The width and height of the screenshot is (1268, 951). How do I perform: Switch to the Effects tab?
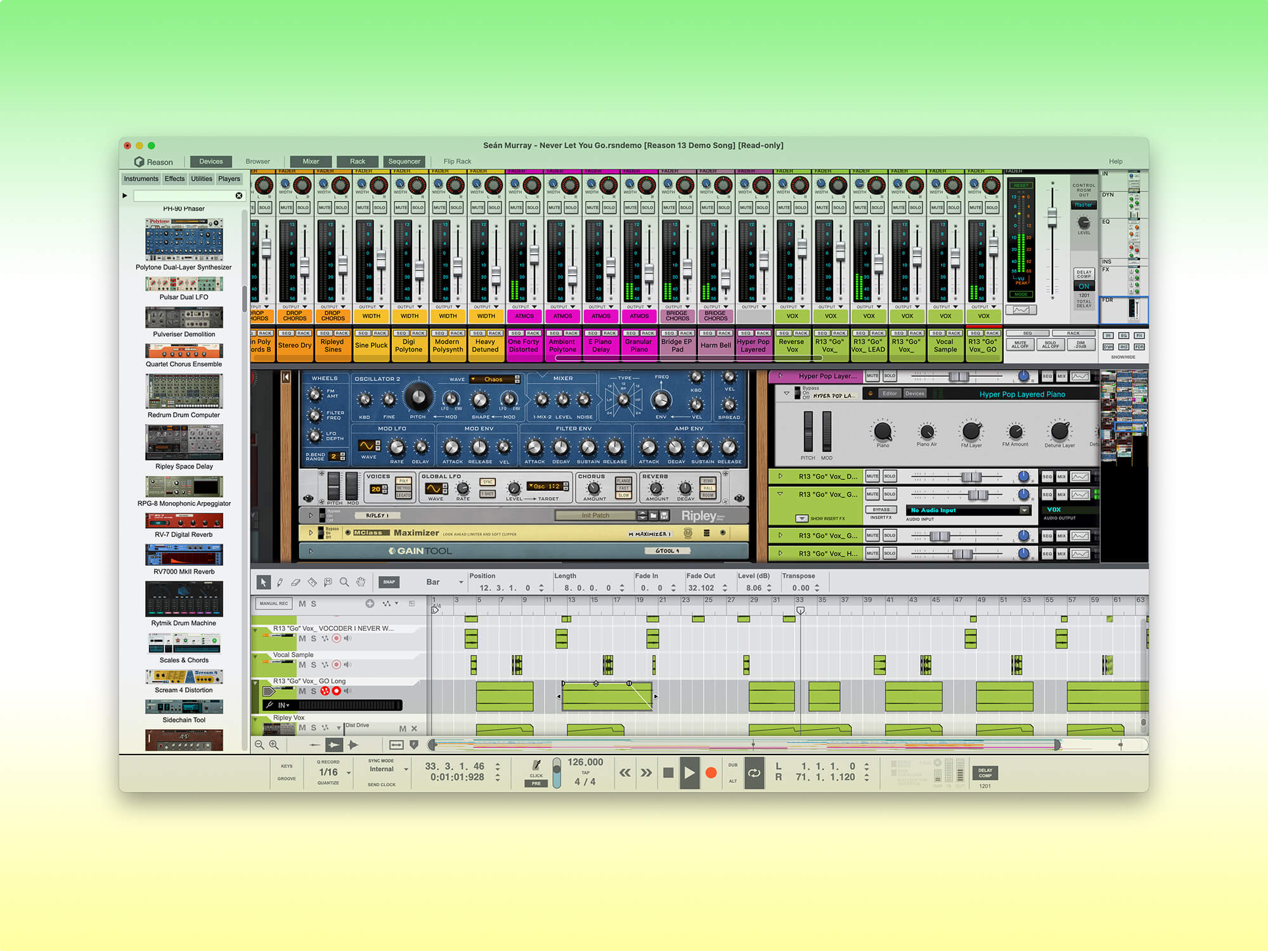click(174, 179)
